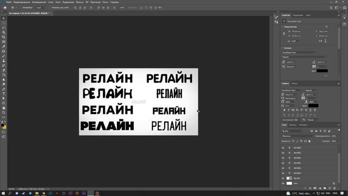
Task: Open the search icon at top right
Action: coord(331,8)
